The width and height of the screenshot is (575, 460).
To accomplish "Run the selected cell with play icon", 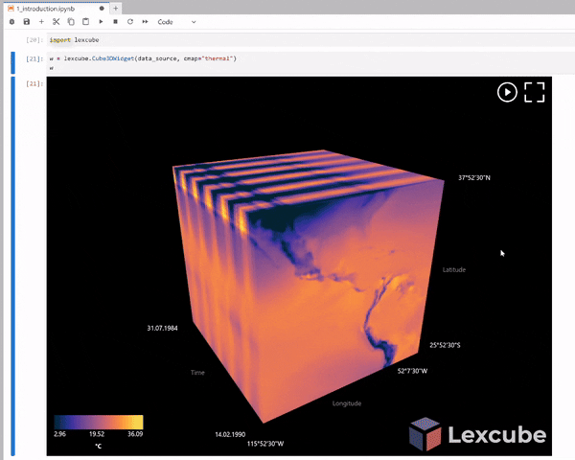I will (x=101, y=22).
